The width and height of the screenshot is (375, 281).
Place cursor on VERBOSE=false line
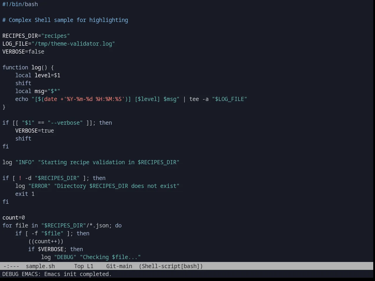[23, 52]
